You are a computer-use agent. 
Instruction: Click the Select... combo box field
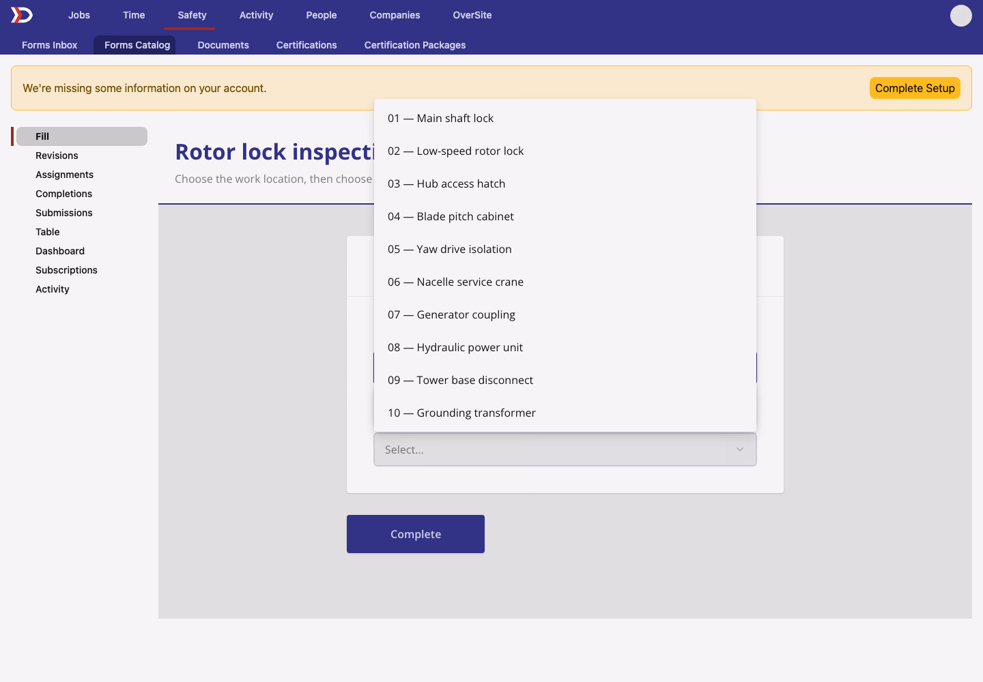(x=565, y=449)
